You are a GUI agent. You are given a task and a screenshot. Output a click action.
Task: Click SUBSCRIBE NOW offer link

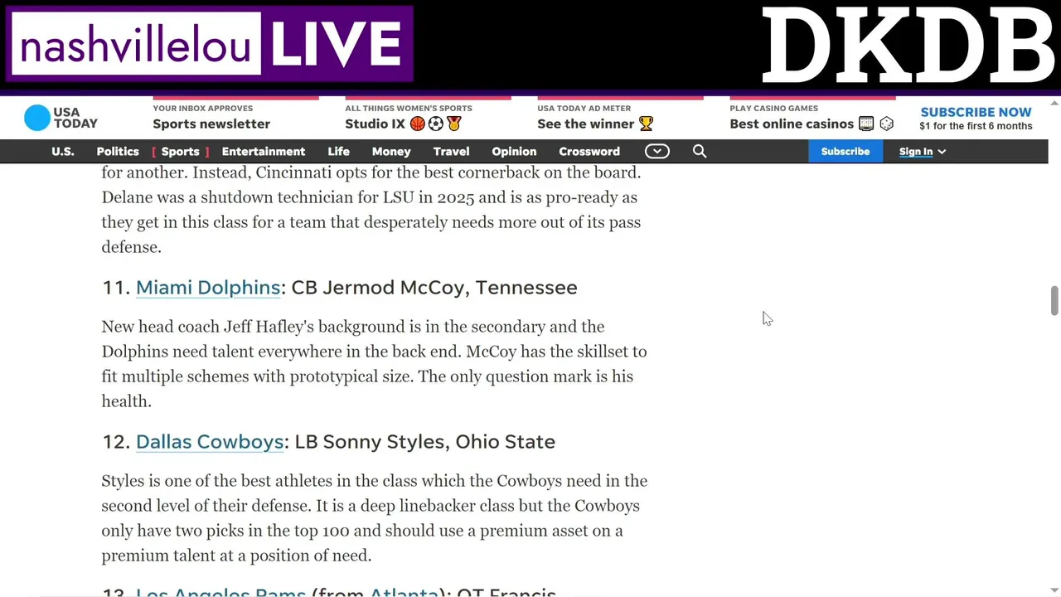[976, 112]
